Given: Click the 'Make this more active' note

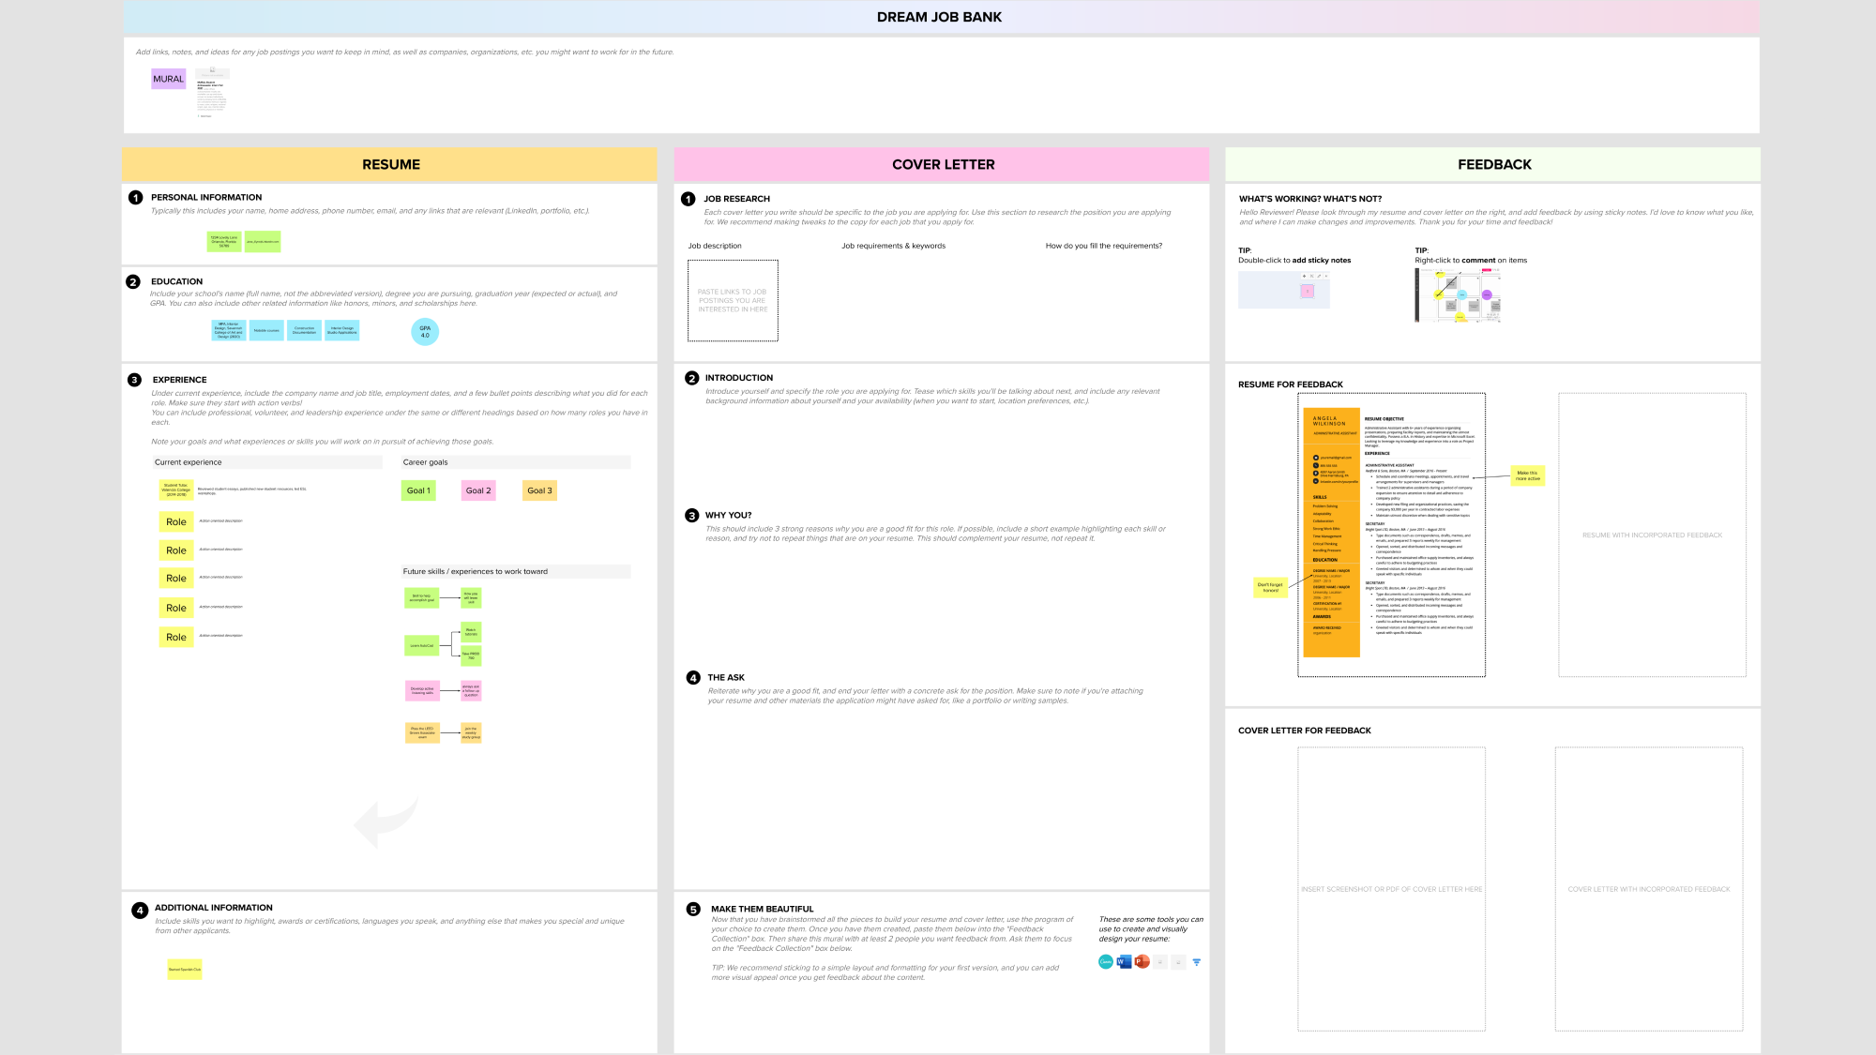Looking at the screenshot, I should click(1527, 475).
